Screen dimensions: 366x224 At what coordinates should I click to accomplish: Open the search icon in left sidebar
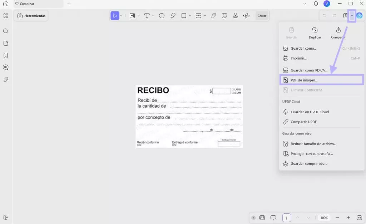[x=6, y=31]
